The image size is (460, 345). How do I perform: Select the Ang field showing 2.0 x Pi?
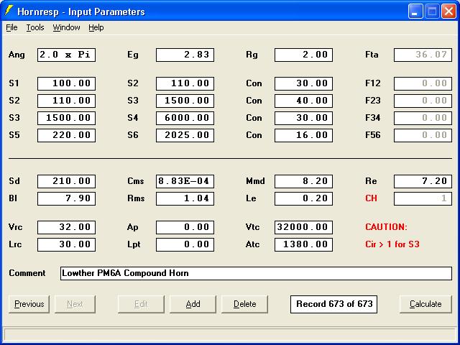(66, 55)
